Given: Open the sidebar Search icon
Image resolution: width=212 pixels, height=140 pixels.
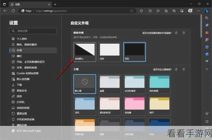Looking at the screenshot, I should pos(207,18).
